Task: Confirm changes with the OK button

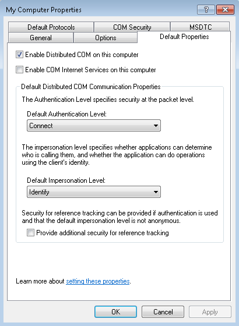Action: (115, 311)
